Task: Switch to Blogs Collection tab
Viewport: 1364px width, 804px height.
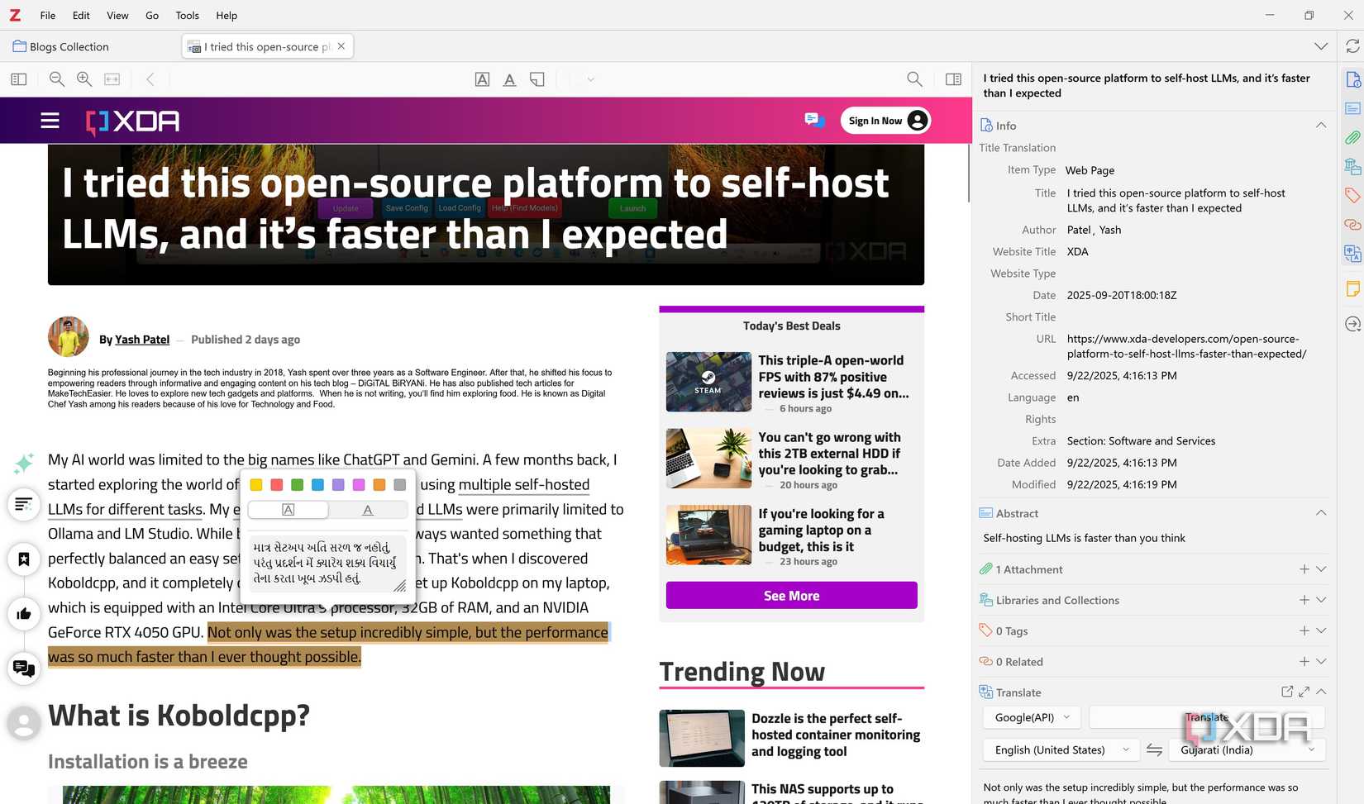Action: [61, 46]
